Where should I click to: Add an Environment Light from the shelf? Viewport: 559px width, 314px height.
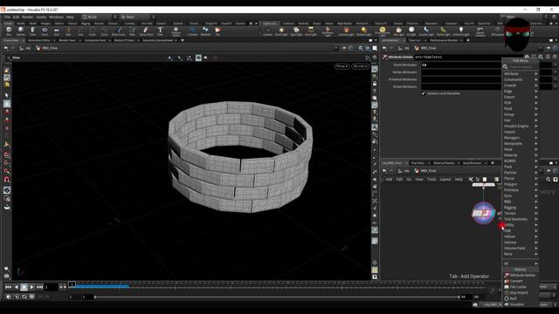383,31
